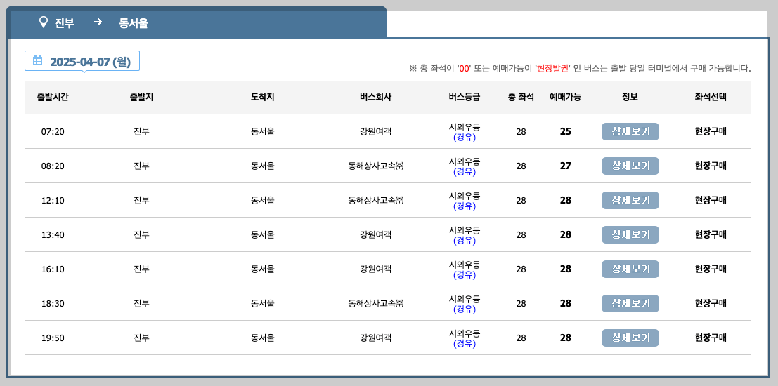Click the 13:40 departure time cell
The width and height of the screenshot is (778, 386).
(53, 235)
